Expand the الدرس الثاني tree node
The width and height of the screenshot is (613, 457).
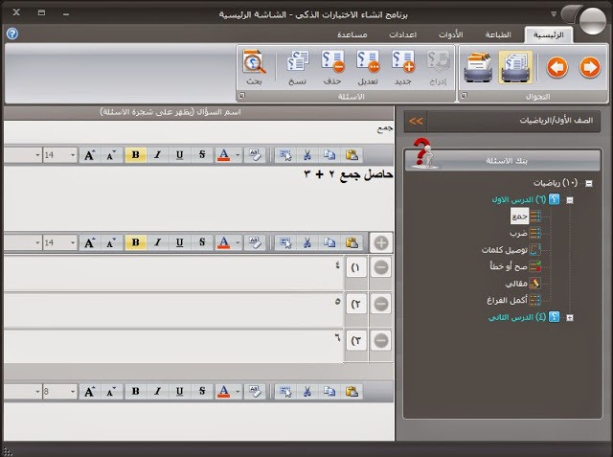click(570, 317)
